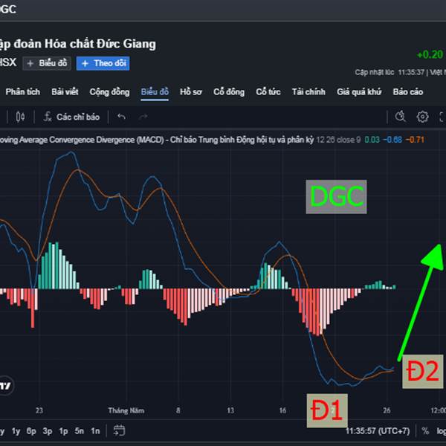
Task: Set the time range to 1p
Action: 63,431
